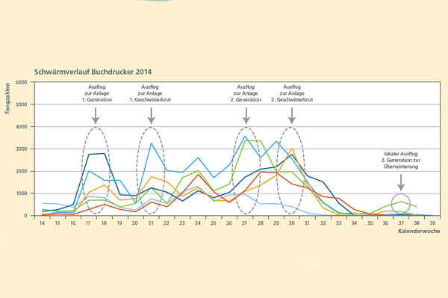This screenshot has width=448, height=298.
Task: Click the 3000 value on y-axis
Action: click(x=21, y=149)
